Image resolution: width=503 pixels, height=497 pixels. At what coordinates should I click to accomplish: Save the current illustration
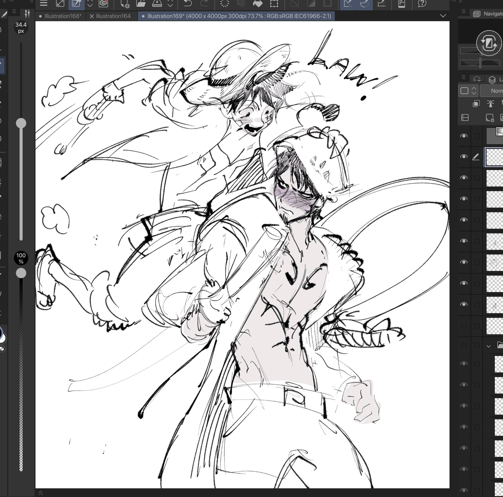click(157, 3)
